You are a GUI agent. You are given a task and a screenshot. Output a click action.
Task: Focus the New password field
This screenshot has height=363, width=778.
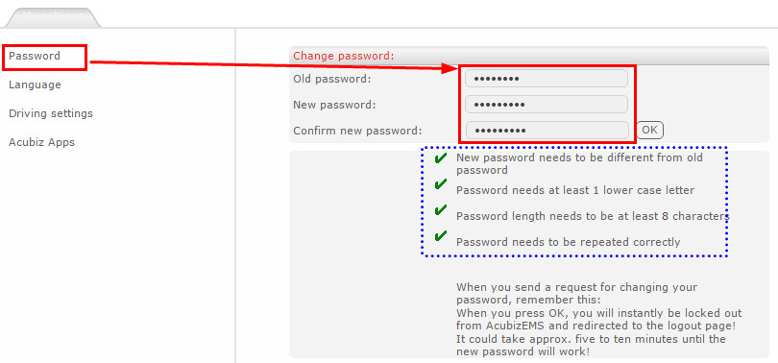click(x=547, y=105)
